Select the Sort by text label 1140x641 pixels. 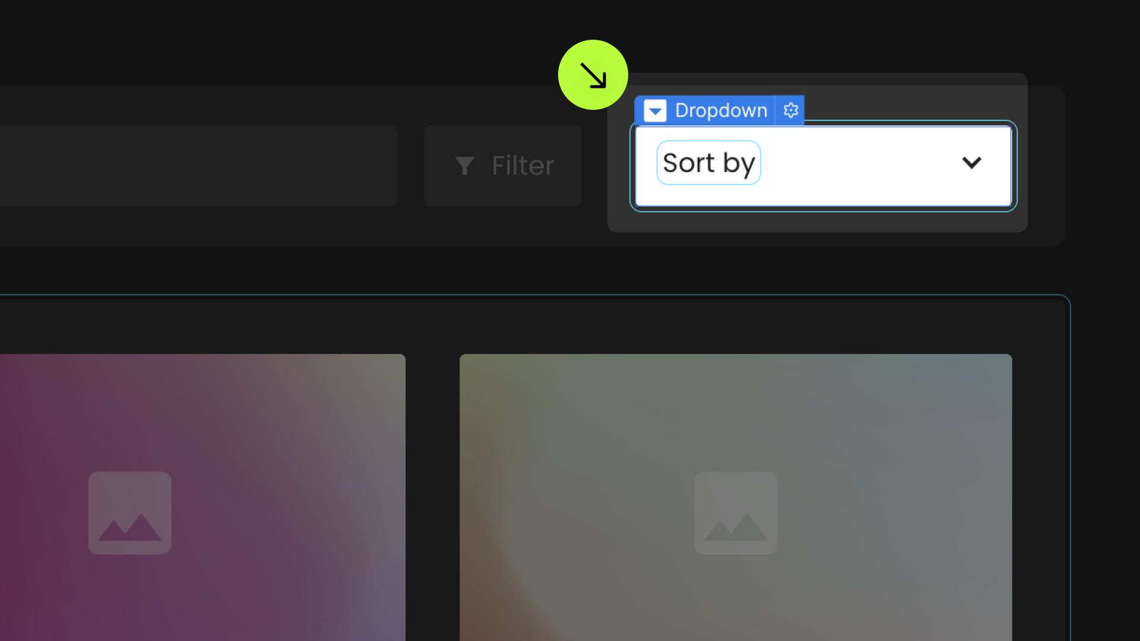(708, 163)
